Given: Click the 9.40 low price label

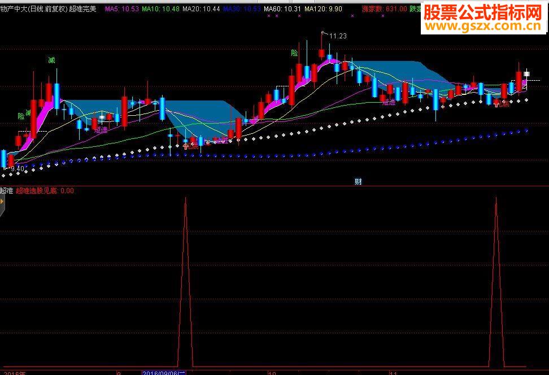Looking at the screenshot, I should pyautogui.click(x=18, y=169).
